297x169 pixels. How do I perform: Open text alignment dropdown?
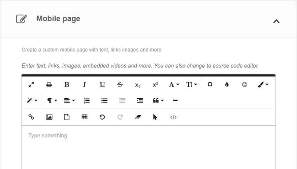coord(70,100)
